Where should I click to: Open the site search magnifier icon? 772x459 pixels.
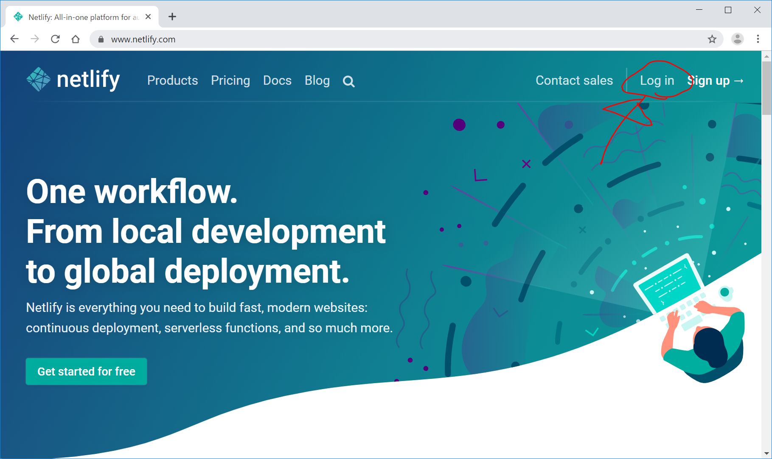[x=348, y=81]
